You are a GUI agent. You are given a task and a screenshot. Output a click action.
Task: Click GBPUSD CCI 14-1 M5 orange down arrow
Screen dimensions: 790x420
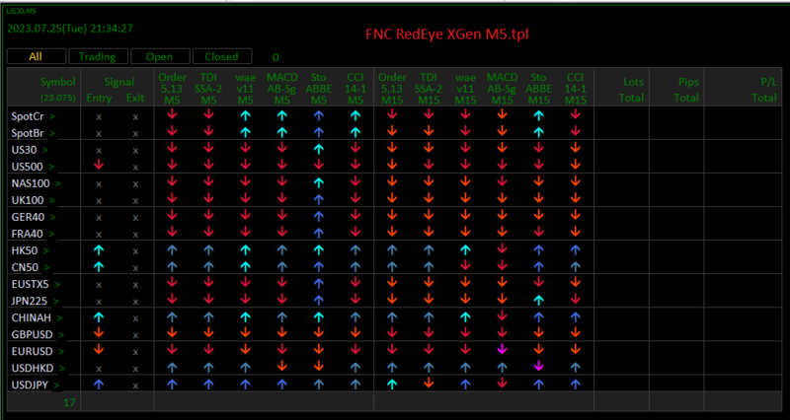(x=355, y=332)
